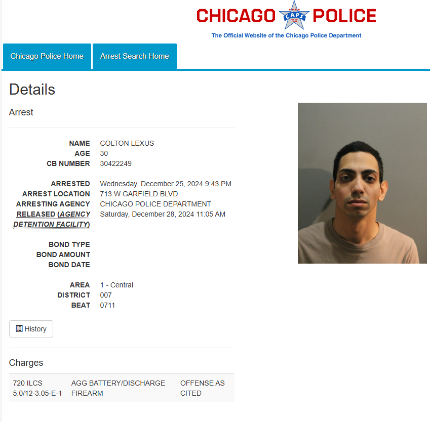Click the arrestee mugshot photo
This screenshot has width=430, height=422.
[362, 183]
